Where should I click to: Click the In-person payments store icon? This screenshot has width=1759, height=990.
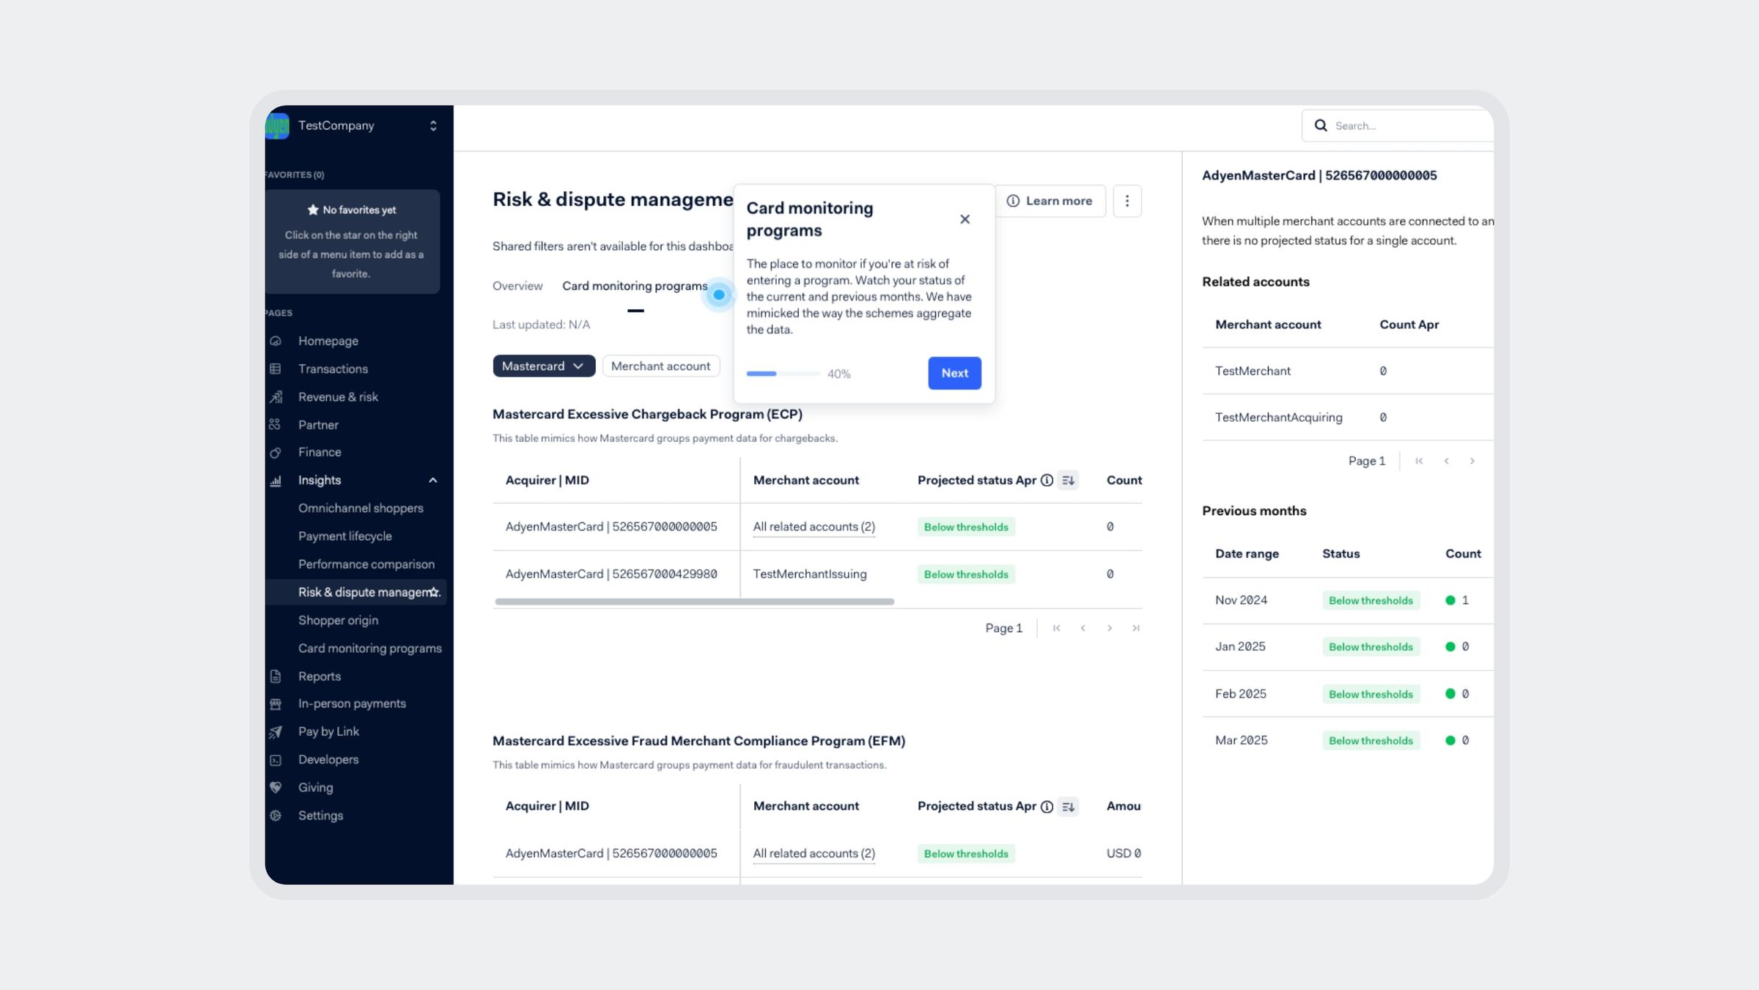coord(276,703)
